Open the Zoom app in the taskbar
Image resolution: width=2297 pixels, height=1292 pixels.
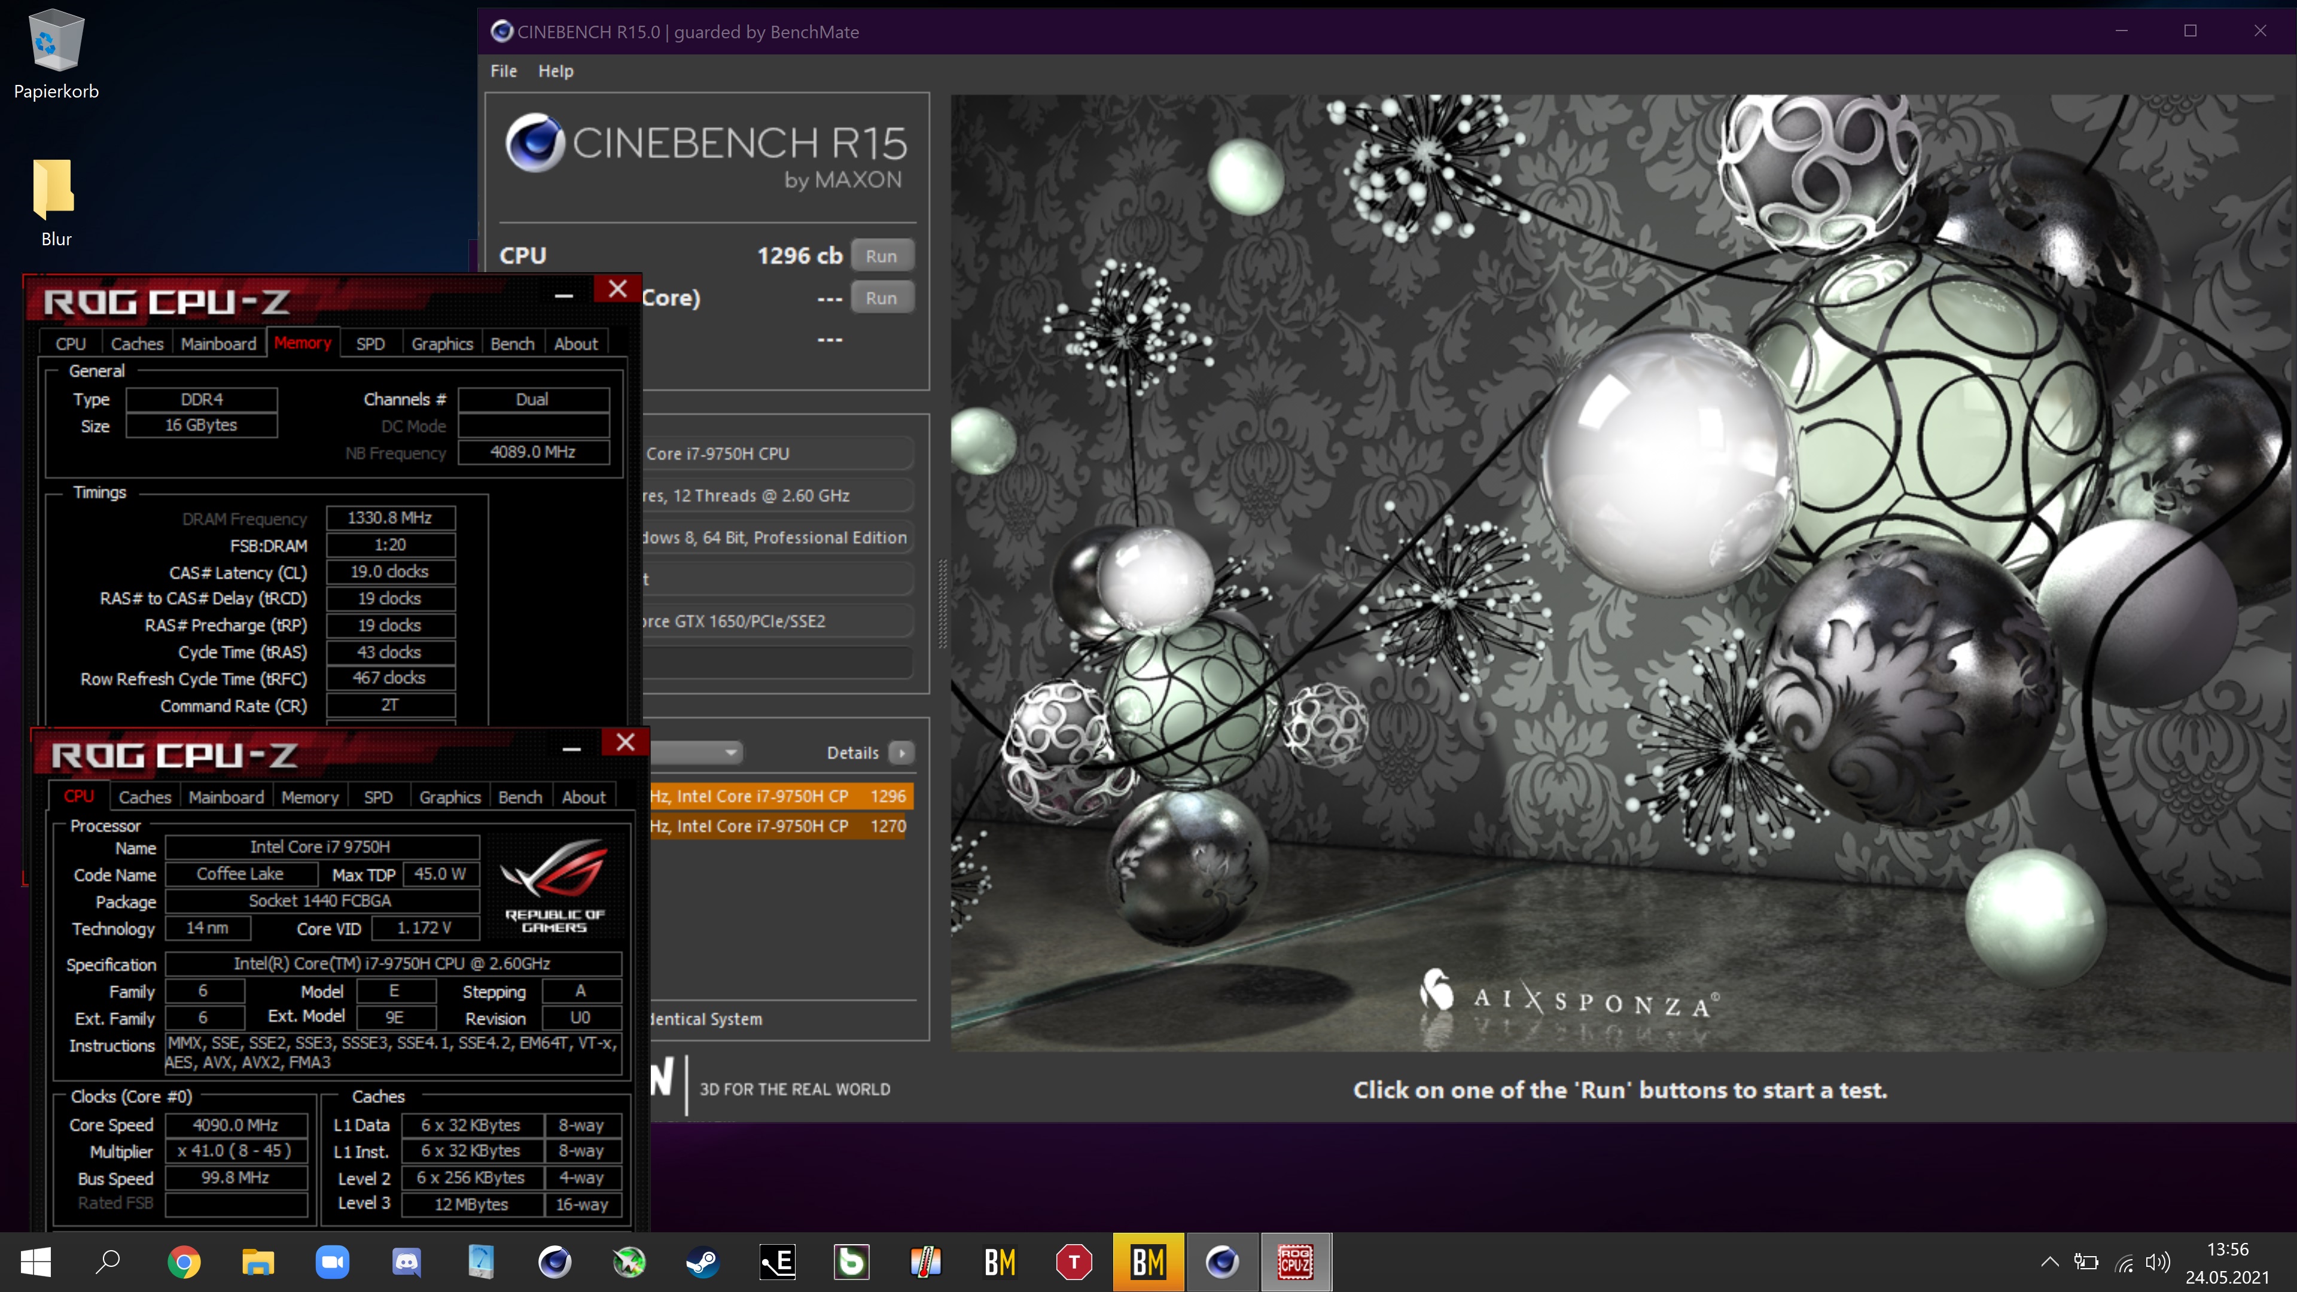point(332,1261)
